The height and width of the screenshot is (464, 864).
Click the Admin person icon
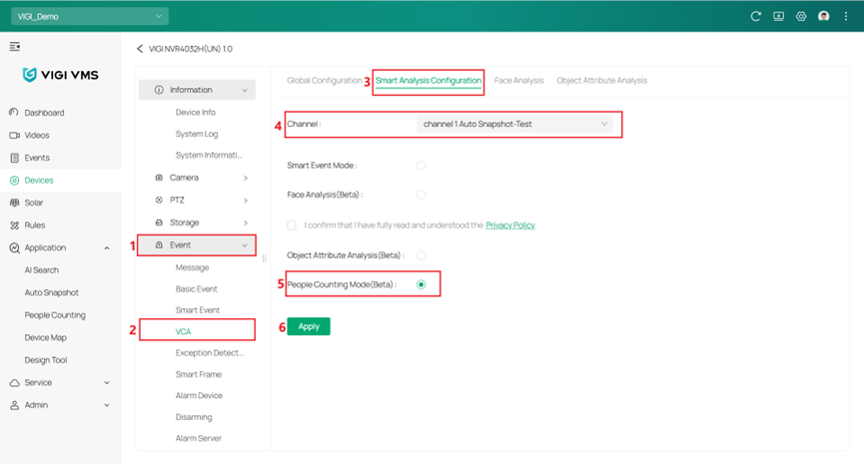(x=14, y=405)
